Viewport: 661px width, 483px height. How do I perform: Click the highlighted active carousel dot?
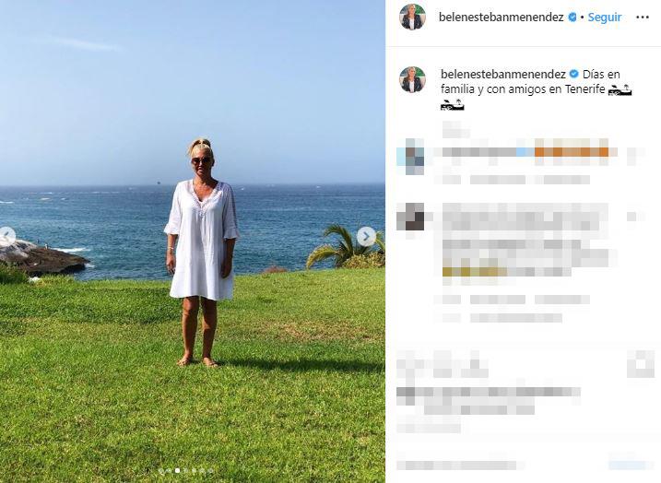[177, 470]
